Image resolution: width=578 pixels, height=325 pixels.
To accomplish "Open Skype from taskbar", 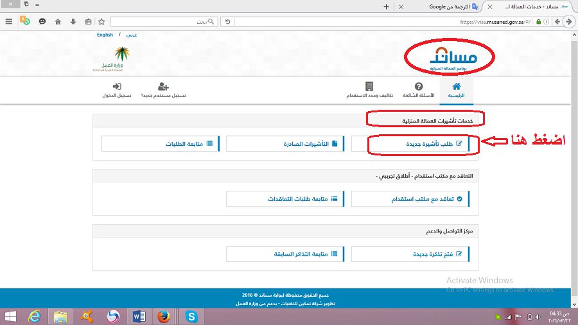I will point(191,317).
